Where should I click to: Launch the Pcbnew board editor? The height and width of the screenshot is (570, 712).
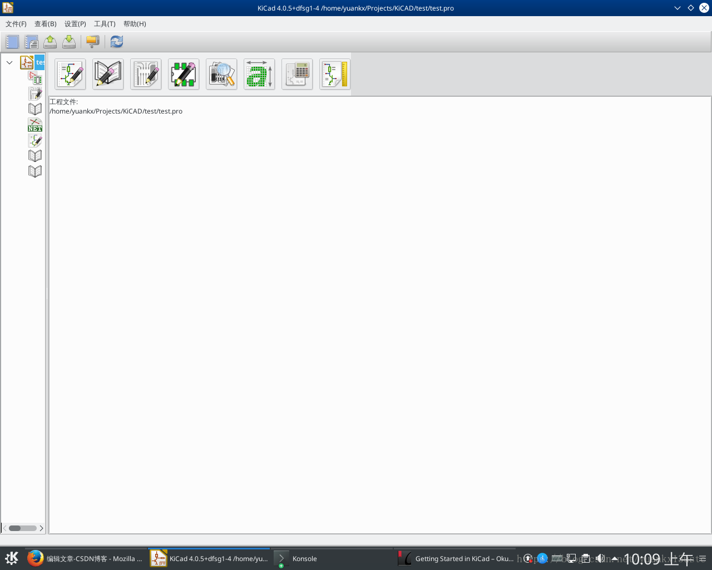pos(146,74)
